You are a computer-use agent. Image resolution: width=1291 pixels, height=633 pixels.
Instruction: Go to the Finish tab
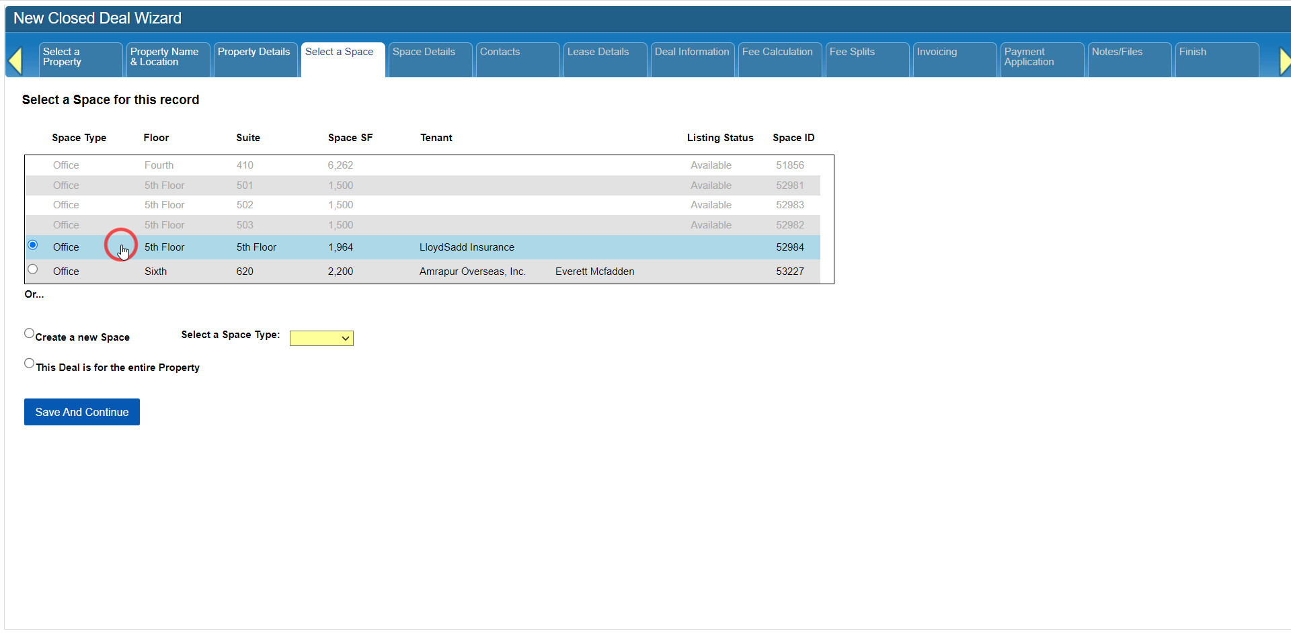pos(1217,60)
